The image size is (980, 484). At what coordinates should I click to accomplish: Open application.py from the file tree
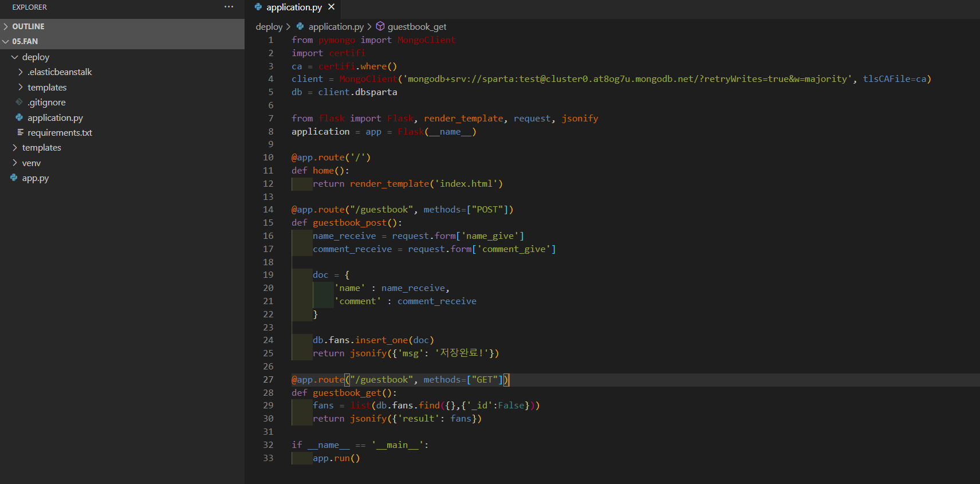[55, 117]
